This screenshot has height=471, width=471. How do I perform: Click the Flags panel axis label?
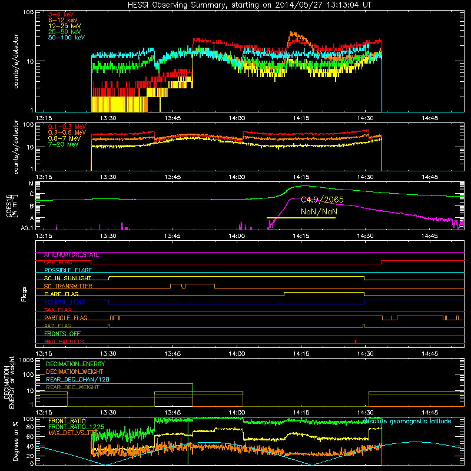(x=24, y=294)
